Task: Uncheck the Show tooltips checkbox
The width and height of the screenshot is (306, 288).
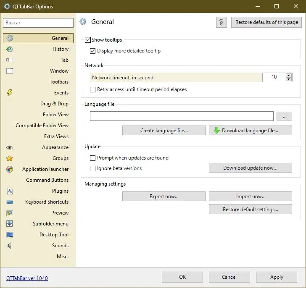Action: [x=88, y=40]
